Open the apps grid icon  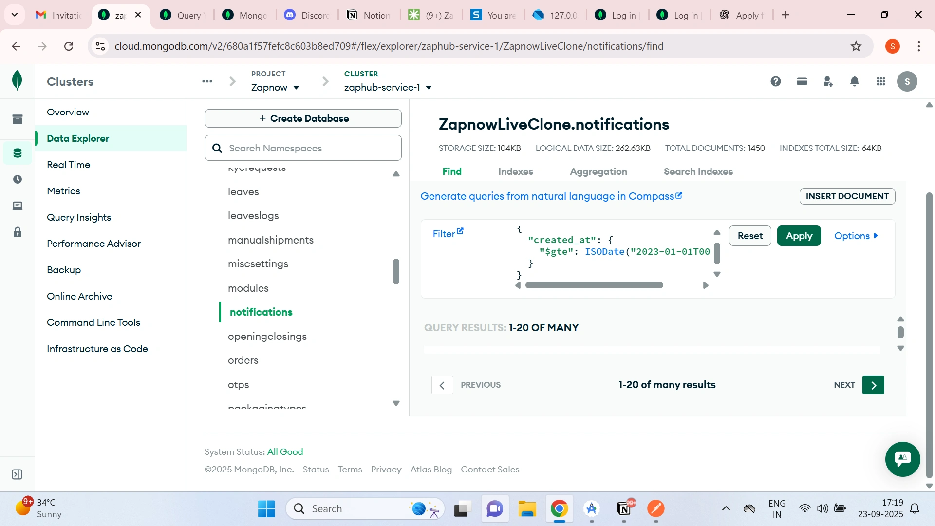pyautogui.click(x=881, y=81)
